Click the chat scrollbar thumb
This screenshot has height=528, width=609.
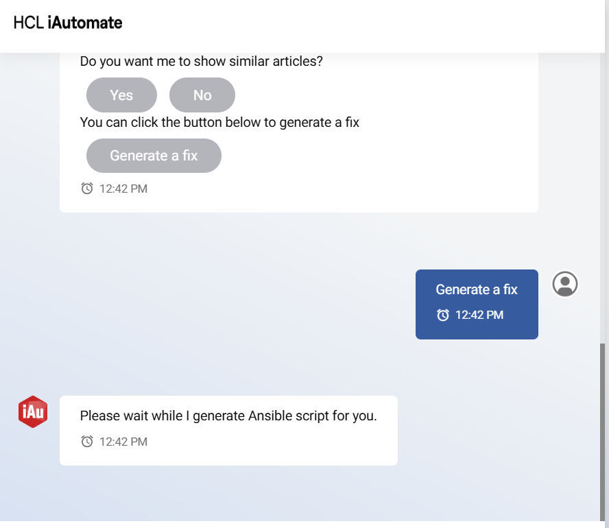point(603,432)
